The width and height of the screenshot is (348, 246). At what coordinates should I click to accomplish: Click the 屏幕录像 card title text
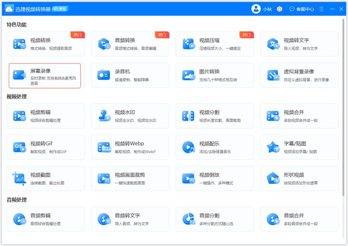40,71
